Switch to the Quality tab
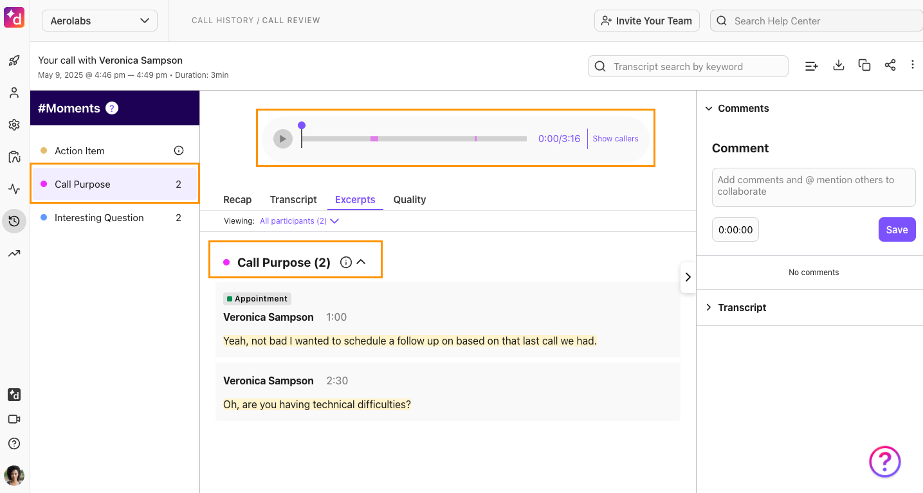This screenshot has width=923, height=493. click(410, 199)
